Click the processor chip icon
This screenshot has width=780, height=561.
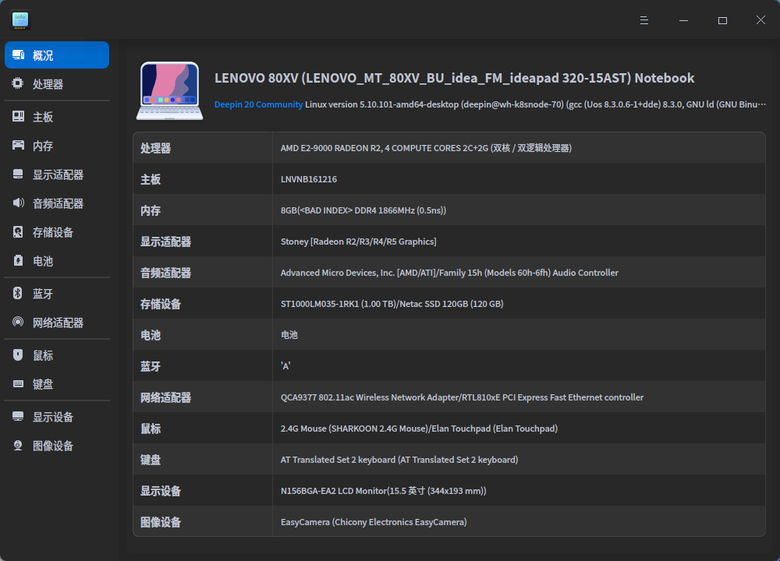[x=17, y=83]
